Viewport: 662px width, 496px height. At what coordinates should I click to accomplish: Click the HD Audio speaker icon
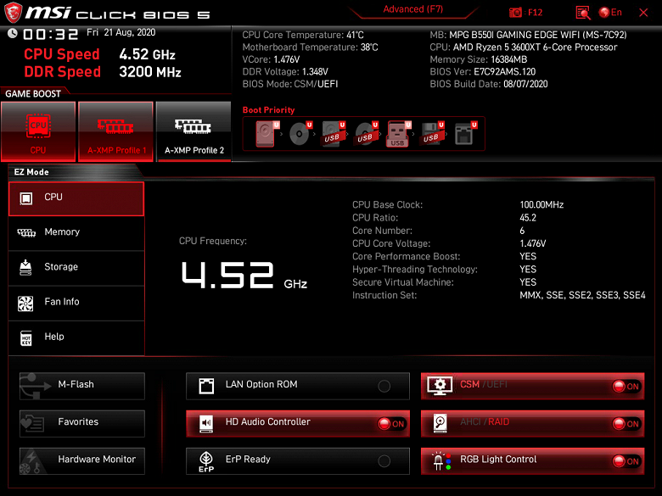[x=206, y=423]
